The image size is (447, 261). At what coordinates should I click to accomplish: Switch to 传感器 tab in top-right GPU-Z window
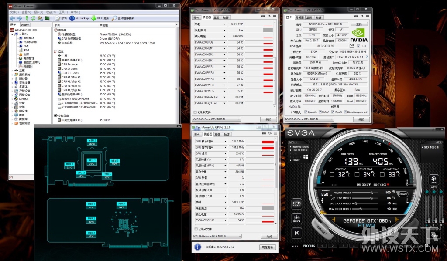[299, 17]
